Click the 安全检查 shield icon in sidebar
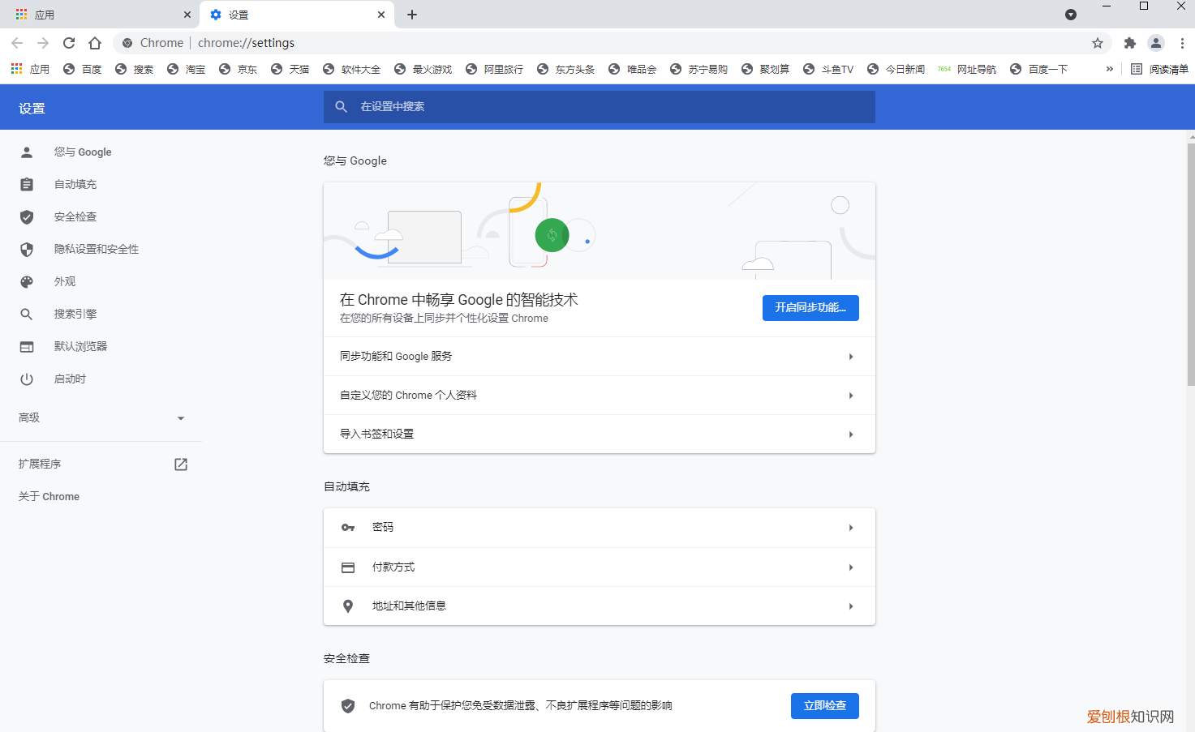 click(x=27, y=216)
